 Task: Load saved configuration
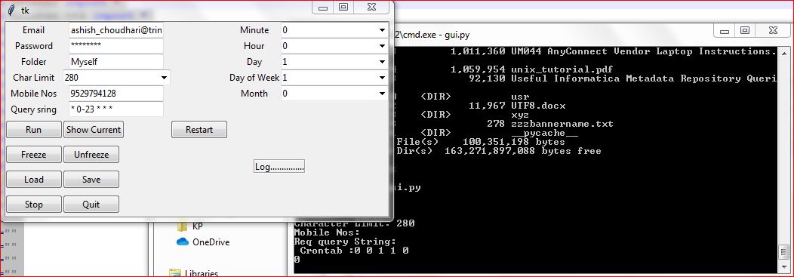[33, 180]
